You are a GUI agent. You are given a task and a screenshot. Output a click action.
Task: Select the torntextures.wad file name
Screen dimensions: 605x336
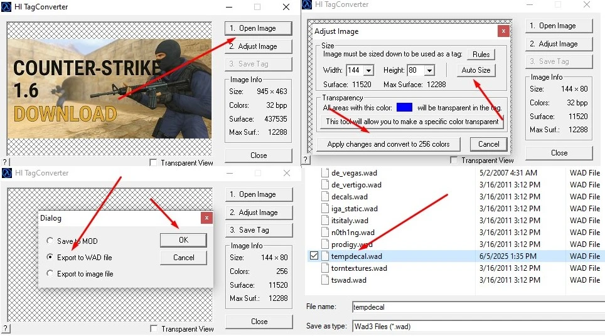pyautogui.click(x=359, y=268)
